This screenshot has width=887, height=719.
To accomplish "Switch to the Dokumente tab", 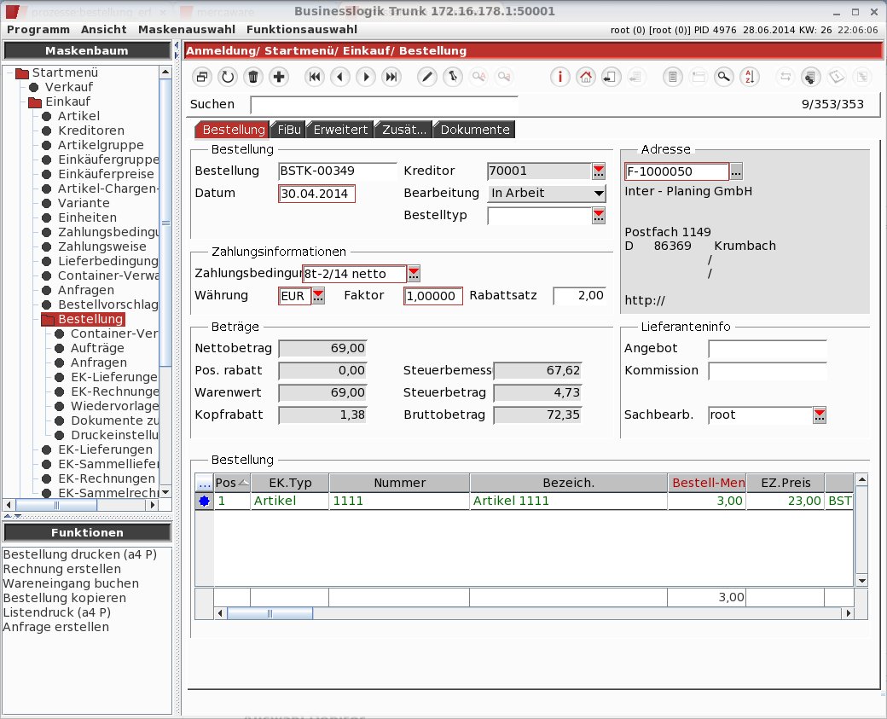I will (474, 130).
